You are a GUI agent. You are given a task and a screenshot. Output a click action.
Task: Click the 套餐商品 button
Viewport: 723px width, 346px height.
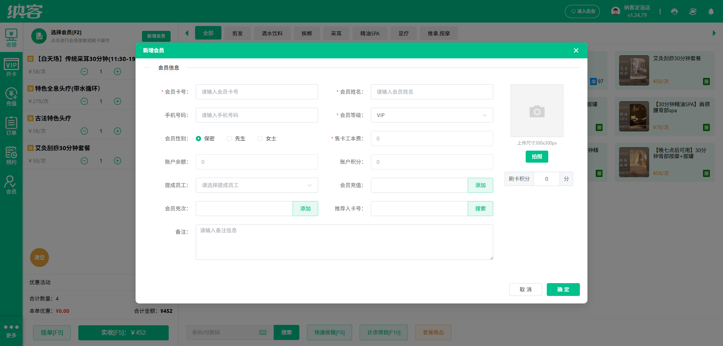coord(433,332)
